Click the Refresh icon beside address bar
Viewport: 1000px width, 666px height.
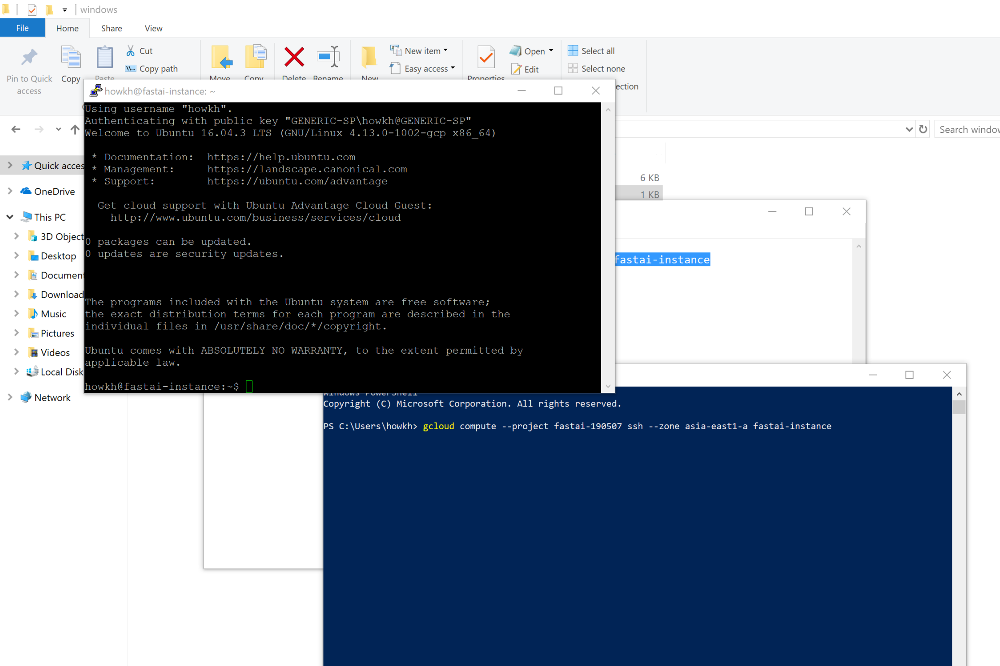(923, 129)
